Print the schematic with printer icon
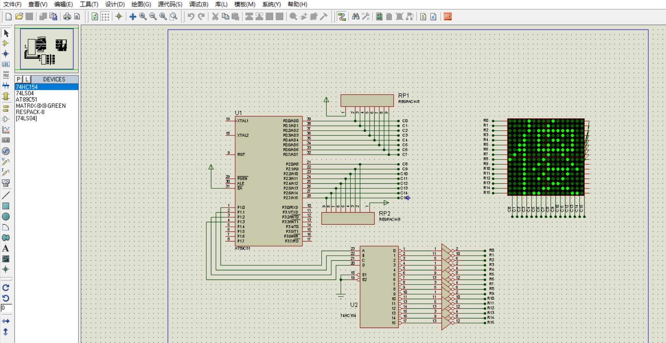Image resolution: width=666 pixels, height=343 pixels. coord(67,17)
